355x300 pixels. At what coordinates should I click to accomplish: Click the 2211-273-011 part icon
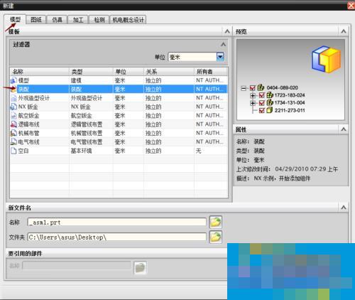(x=269, y=110)
